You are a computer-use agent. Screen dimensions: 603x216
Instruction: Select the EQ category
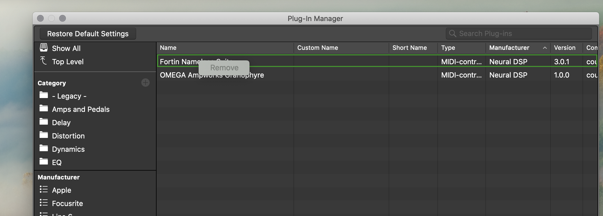[57, 163]
